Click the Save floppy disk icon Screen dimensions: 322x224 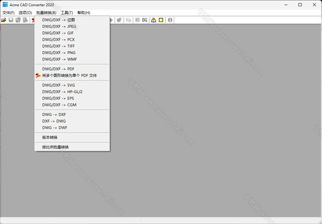11,20
